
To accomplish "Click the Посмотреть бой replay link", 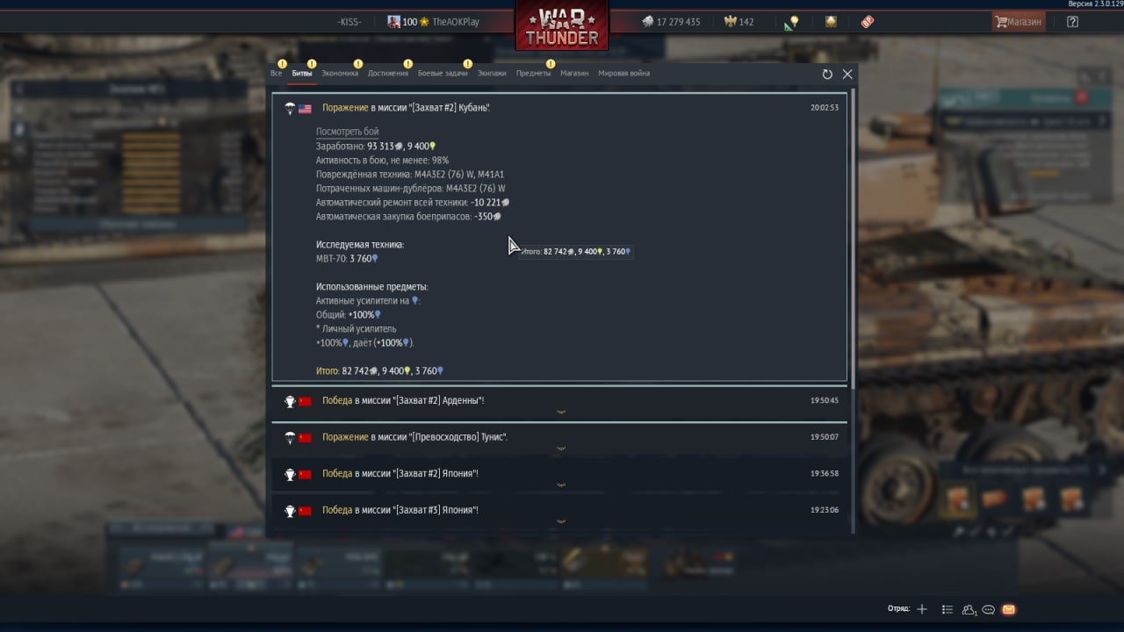I will 348,132.
